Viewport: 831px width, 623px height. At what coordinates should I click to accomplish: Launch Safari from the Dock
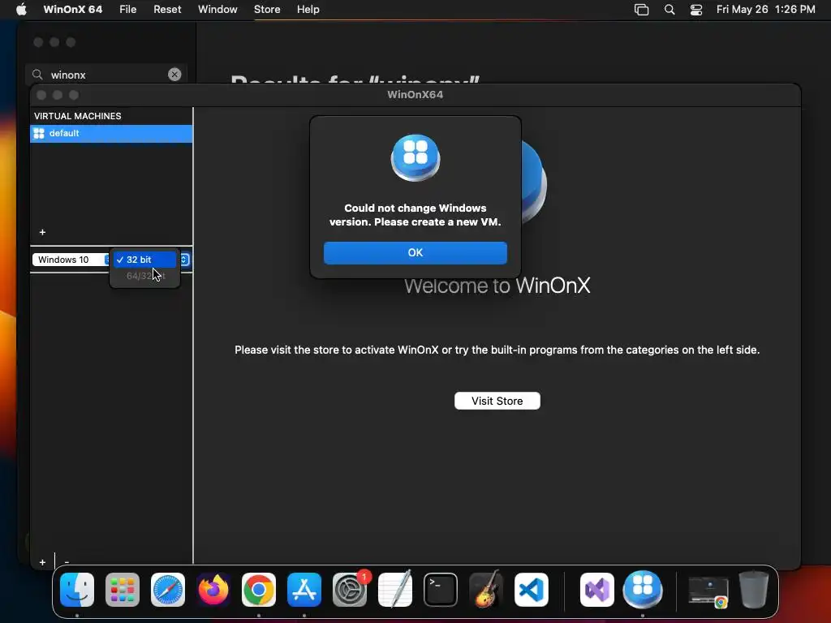(x=168, y=590)
